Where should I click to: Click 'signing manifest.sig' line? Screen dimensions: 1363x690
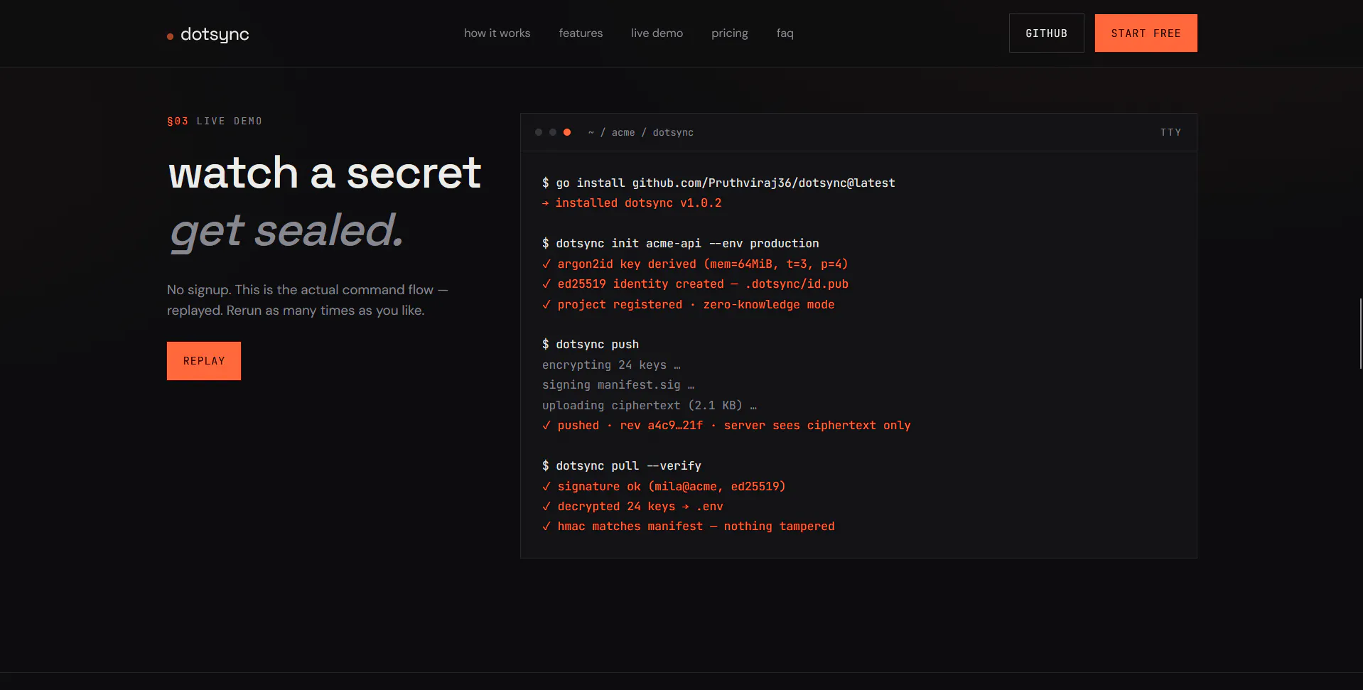click(618, 384)
